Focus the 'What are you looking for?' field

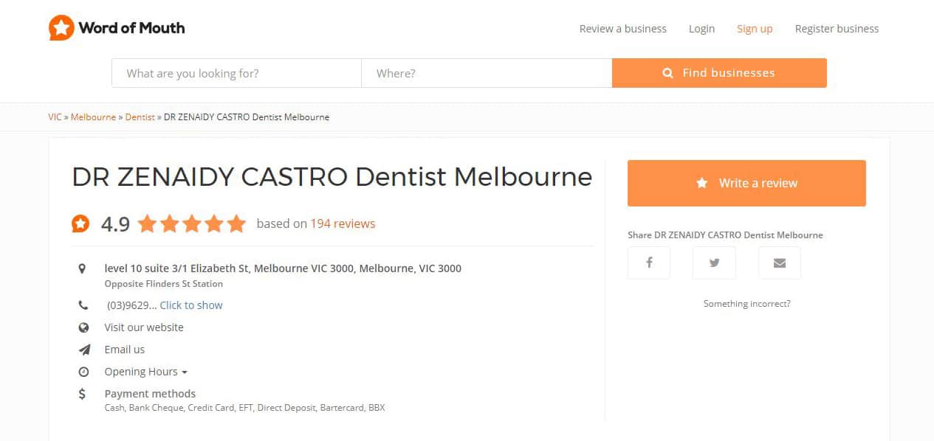tap(236, 73)
